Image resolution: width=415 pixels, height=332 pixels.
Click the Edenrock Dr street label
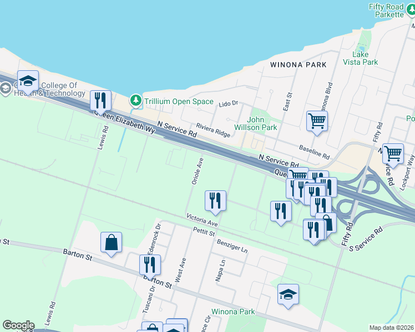pos(155,239)
